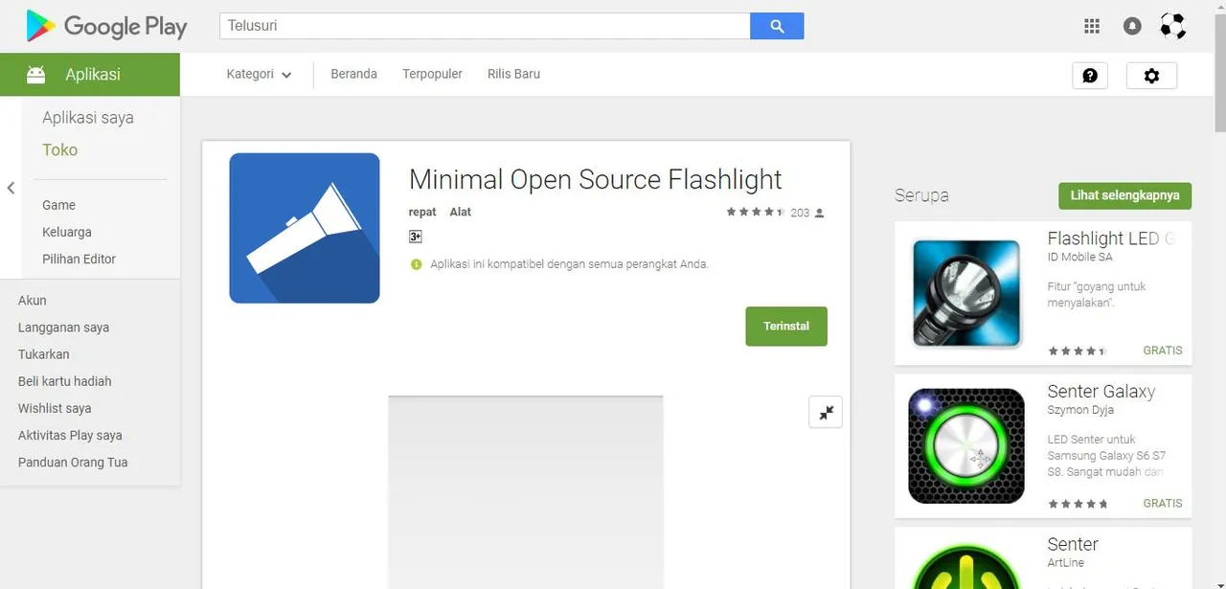Screen dimensions: 1226x589
Task: Click GRATIS on Senter Galaxy card
Action: coord(1163,503)
